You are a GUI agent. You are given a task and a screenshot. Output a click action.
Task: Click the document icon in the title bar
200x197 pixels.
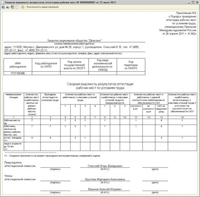[x=3, y=3]
